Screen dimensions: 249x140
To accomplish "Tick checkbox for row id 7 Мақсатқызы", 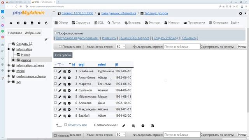I will 55,109.
